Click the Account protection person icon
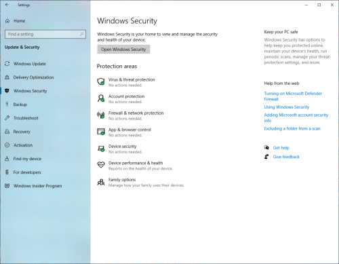The image size is (339, 264). (x=101, y=98)
